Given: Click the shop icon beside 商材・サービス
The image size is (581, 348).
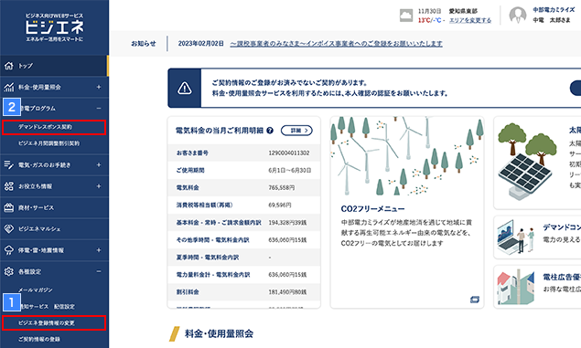Looking at the screenshot, I should click(x=9, y=207).
